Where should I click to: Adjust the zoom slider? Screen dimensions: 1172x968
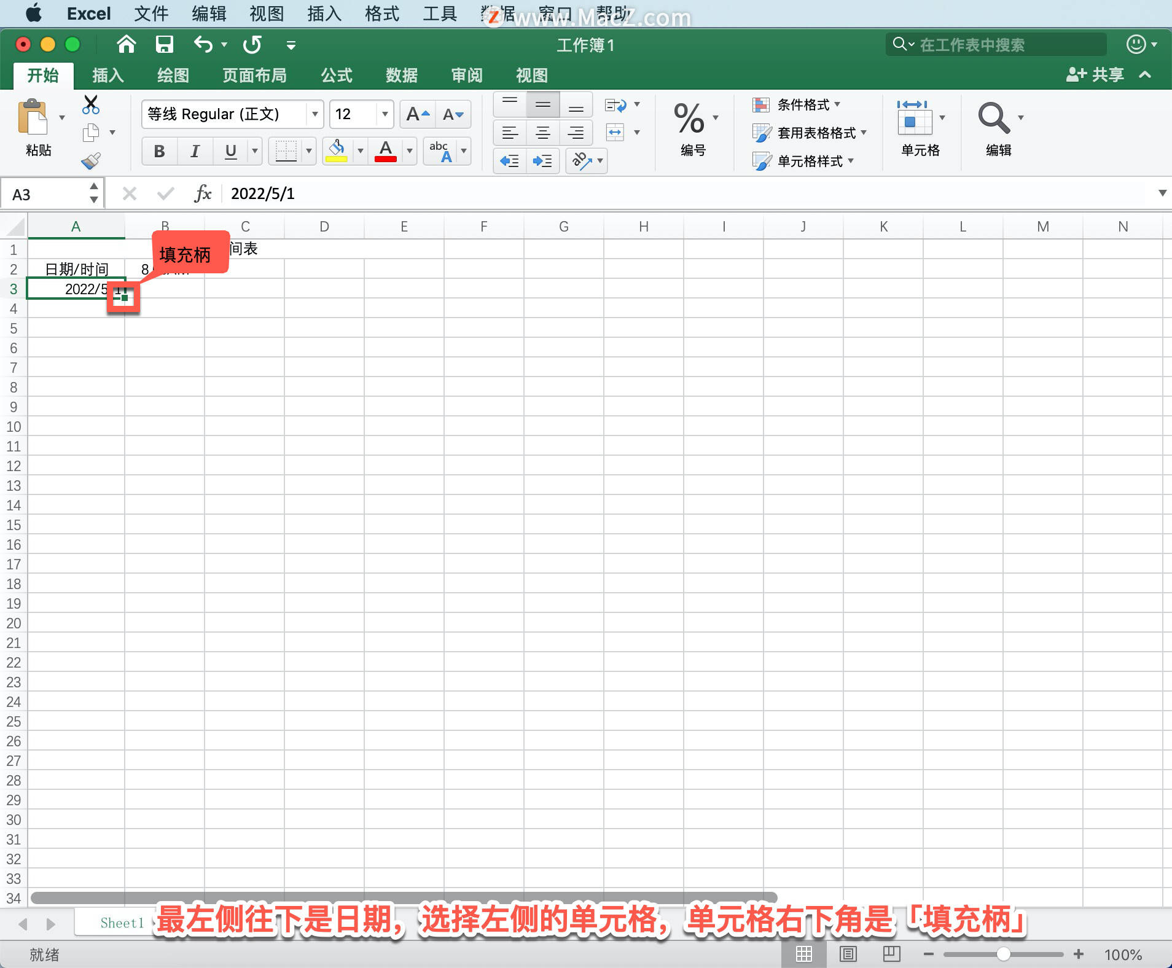1003,954
